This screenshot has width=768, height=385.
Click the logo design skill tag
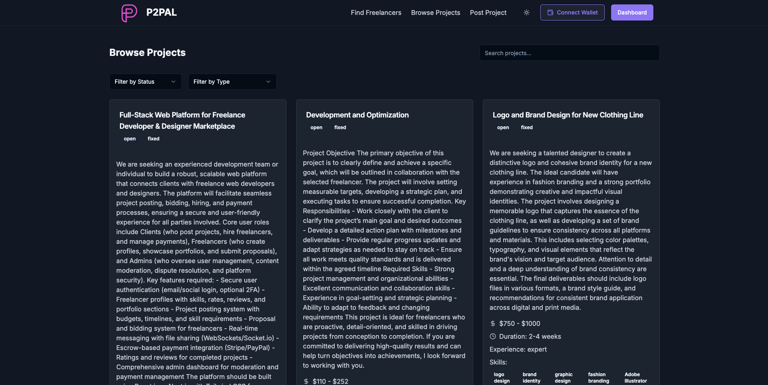pyautogui.click(x=502, y=378)
